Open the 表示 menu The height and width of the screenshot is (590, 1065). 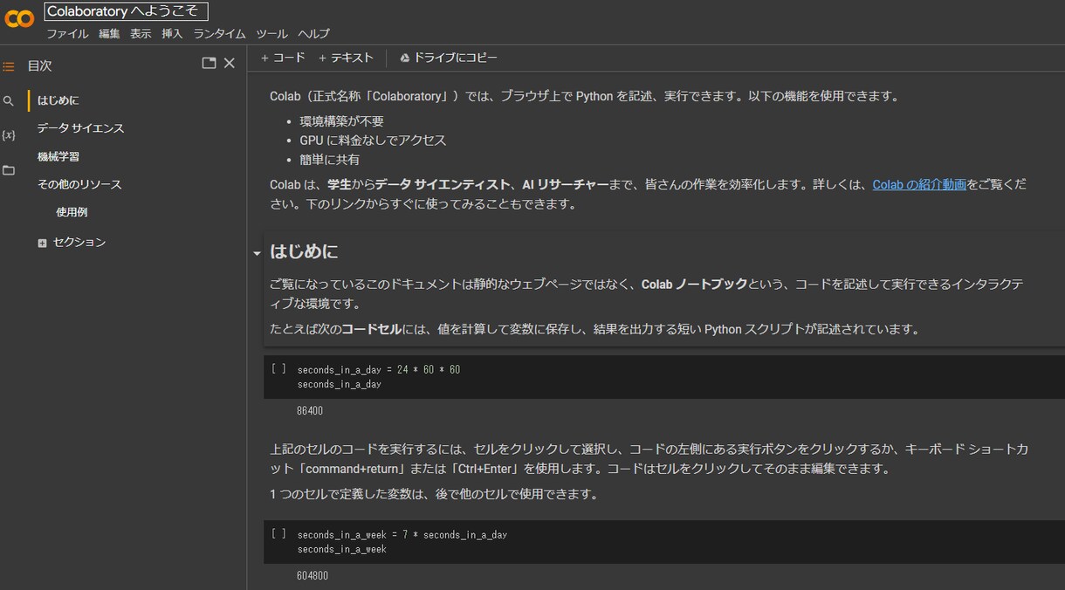(141, 34)
